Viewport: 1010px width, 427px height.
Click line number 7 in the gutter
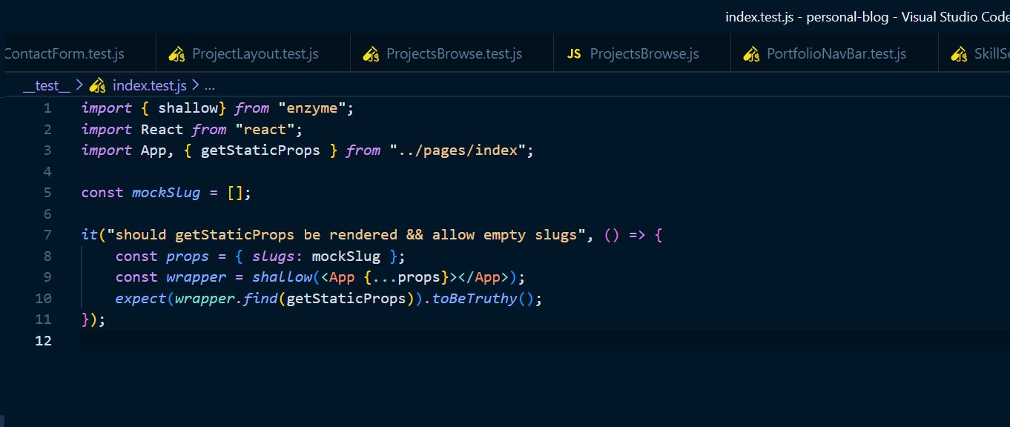pyautogui.click(x=47, y=235)
